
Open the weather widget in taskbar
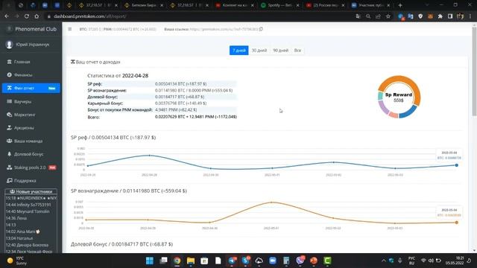pyautogui.click(x=18, y=261)
